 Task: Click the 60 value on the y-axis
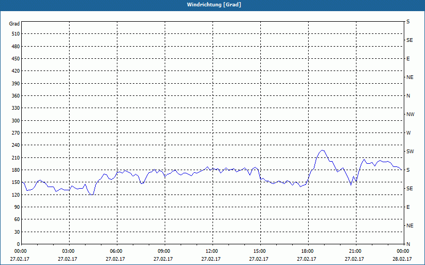17,219
